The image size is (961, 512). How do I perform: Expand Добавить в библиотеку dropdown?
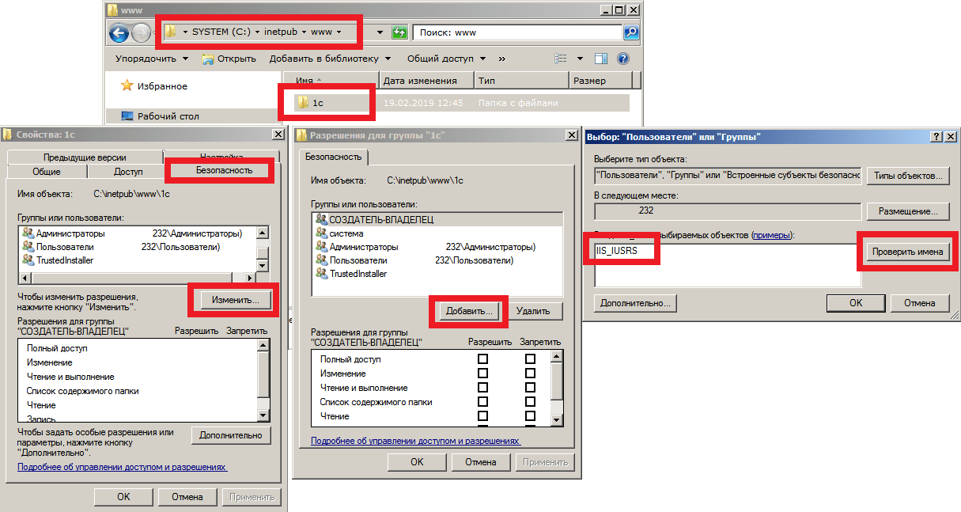(x=330, y=59)
